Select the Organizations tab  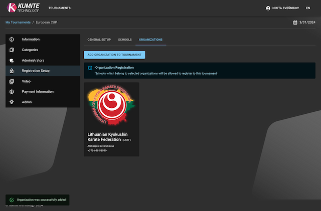tap(150, 39)
